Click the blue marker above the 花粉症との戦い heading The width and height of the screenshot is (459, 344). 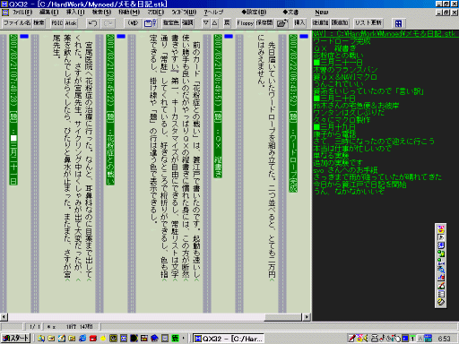(x=121, y=36)
